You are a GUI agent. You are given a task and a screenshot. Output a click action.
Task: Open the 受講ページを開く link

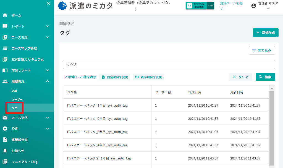click(231, 6)
